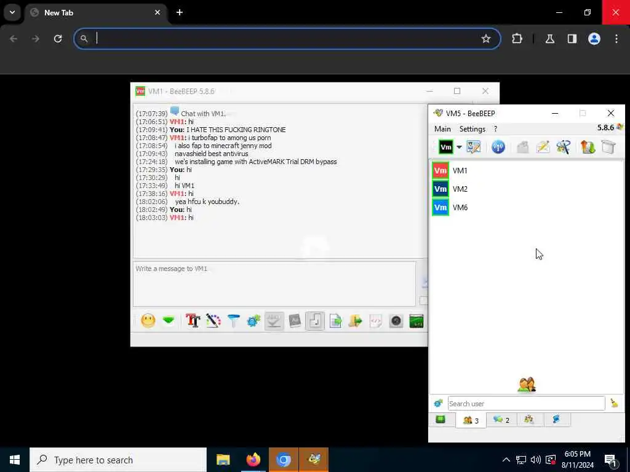This screenshot has height=472, width=630.
Task: Open the Chrome three-dot menu
Action: coord(616,39)
